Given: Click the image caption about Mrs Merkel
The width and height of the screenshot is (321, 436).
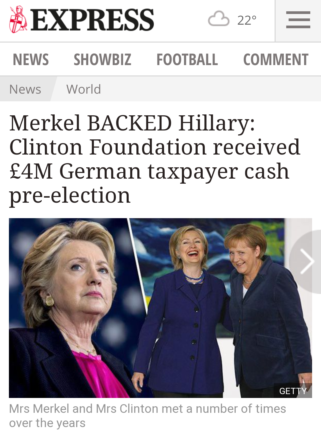Looking at the screenshot, I should pos(147,416).
